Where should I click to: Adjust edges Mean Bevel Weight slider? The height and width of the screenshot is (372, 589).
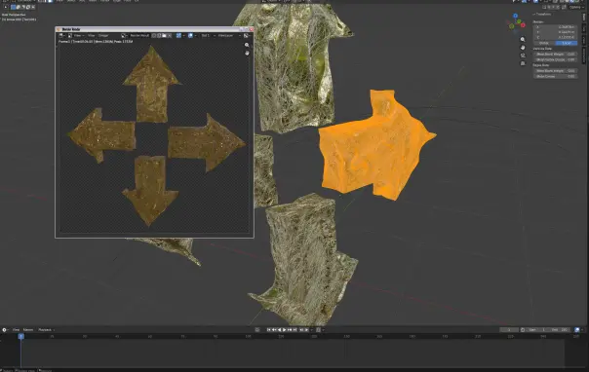[556, 71]
